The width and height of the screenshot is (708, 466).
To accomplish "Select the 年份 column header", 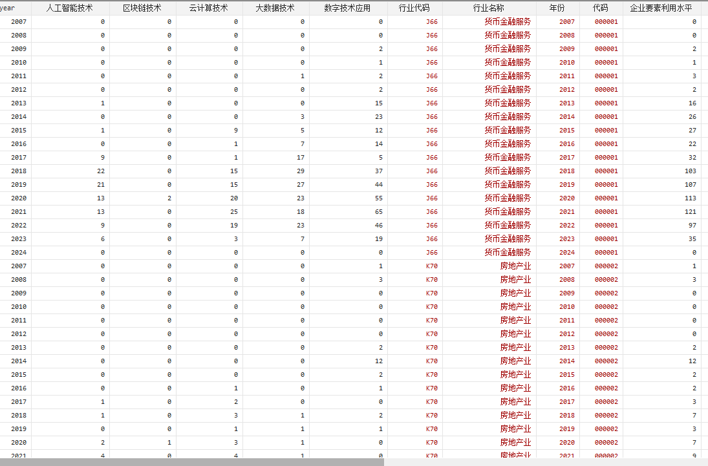I will point(557,8).
